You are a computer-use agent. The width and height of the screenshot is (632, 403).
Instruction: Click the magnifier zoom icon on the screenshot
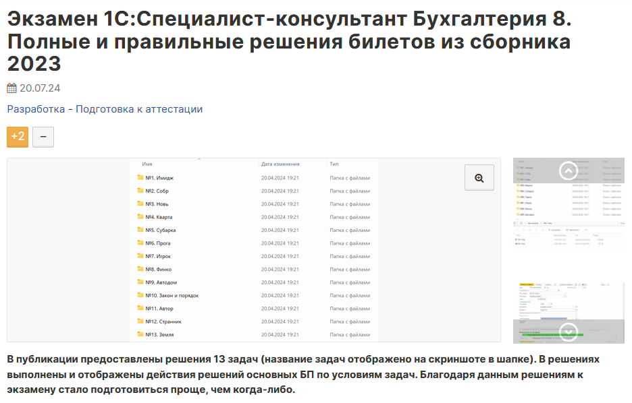coord(479,177)
